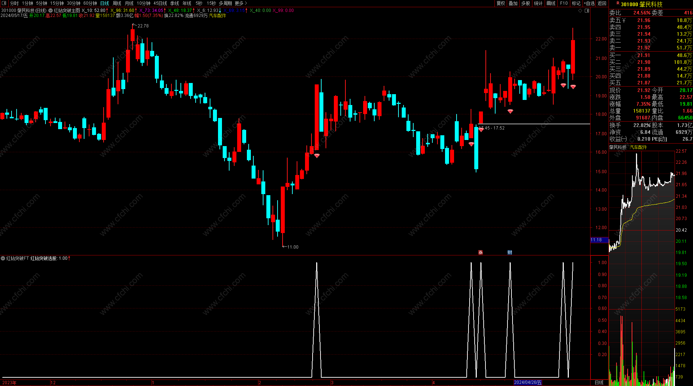Click the blue 11.18 price axis label

tap(599, 240)
